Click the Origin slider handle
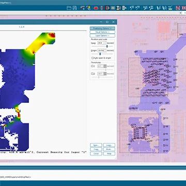Image resolution: width=186 pixels, height=186 pixels. 100,54
